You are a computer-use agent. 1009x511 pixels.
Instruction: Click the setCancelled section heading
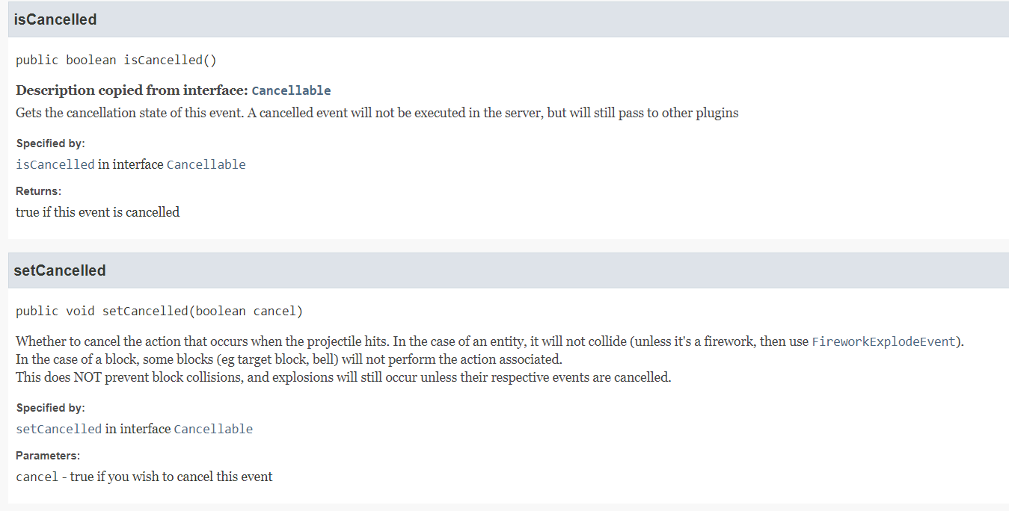[60, 270]
